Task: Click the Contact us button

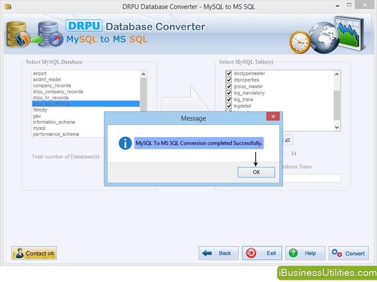Action: pos(34,253)
